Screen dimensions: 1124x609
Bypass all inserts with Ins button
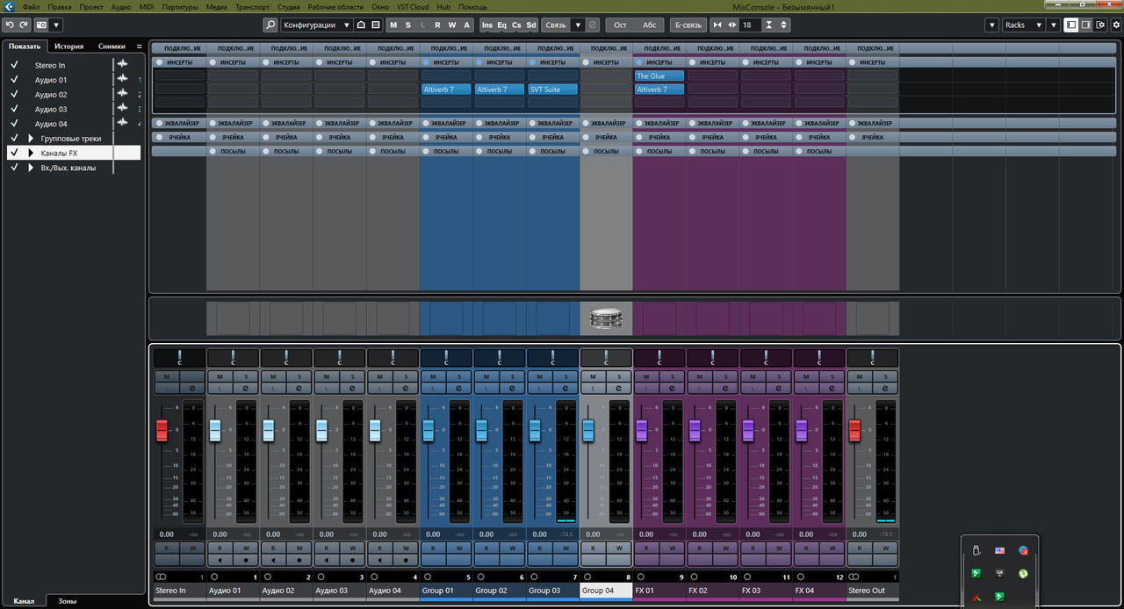pyautogui.click(x=486, y=25)
